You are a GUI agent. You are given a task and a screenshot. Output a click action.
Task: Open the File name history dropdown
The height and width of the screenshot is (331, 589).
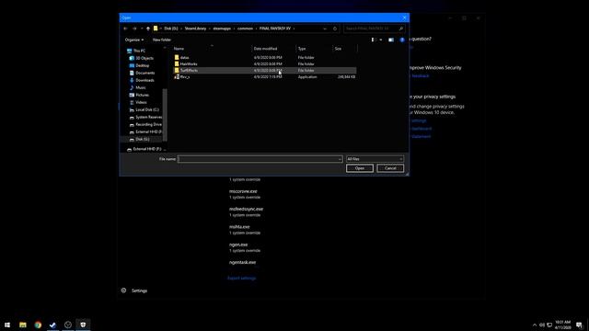pyautogui.click(x=340, y=159)
